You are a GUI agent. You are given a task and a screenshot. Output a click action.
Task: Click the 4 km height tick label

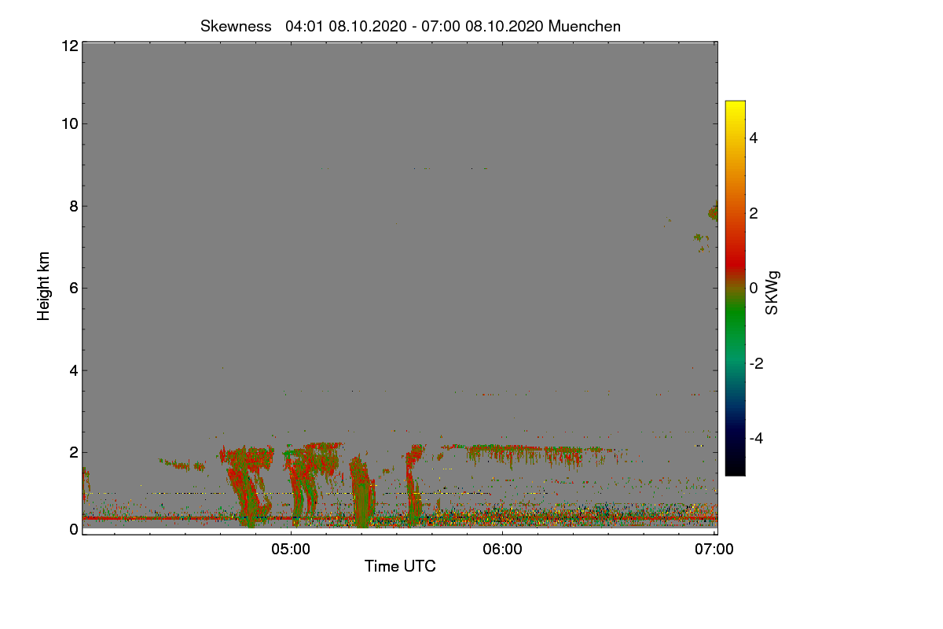point(72,370)
